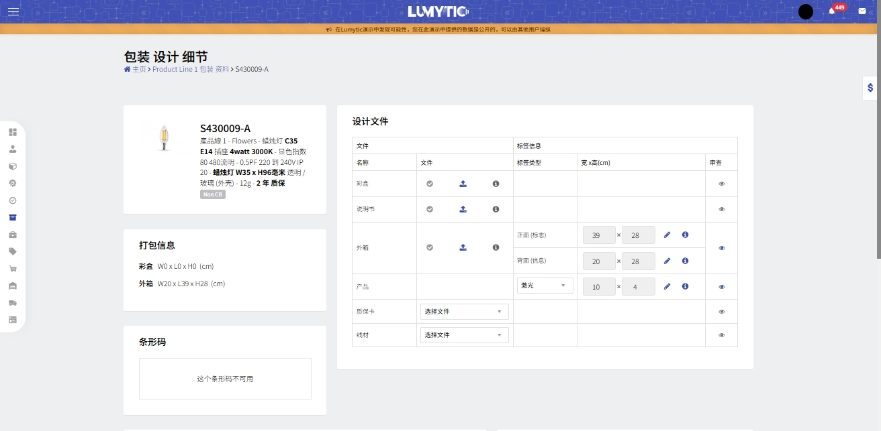Show file info for the 说明书 row
Viewport: 881px width, 431px height.
pyautogui.click(x=496, y=209)
